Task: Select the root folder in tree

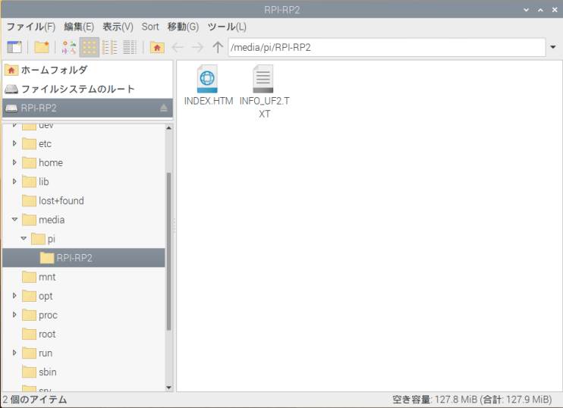Action: point(39,334)
